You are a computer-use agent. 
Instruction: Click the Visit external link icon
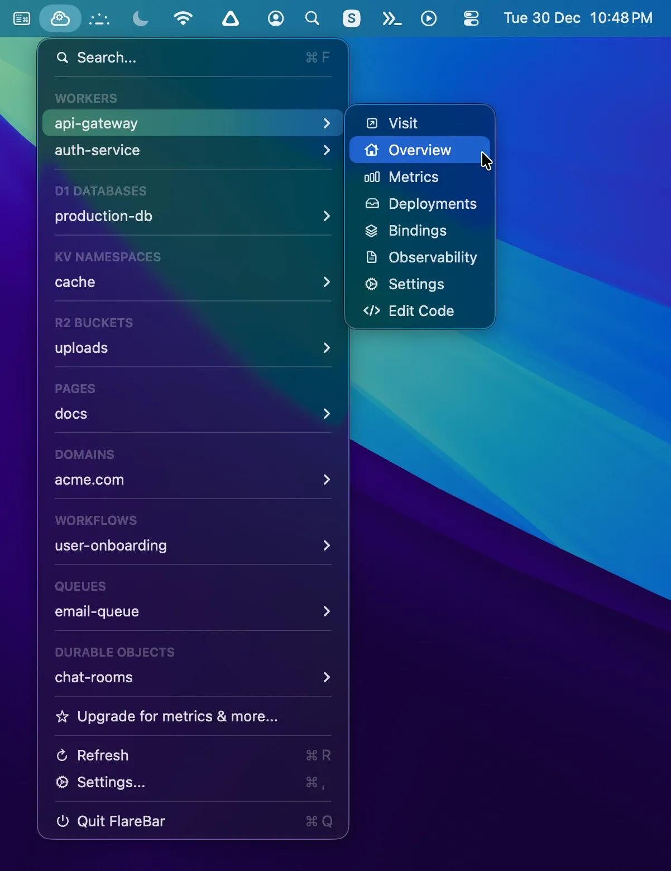(x=372, y=123)
